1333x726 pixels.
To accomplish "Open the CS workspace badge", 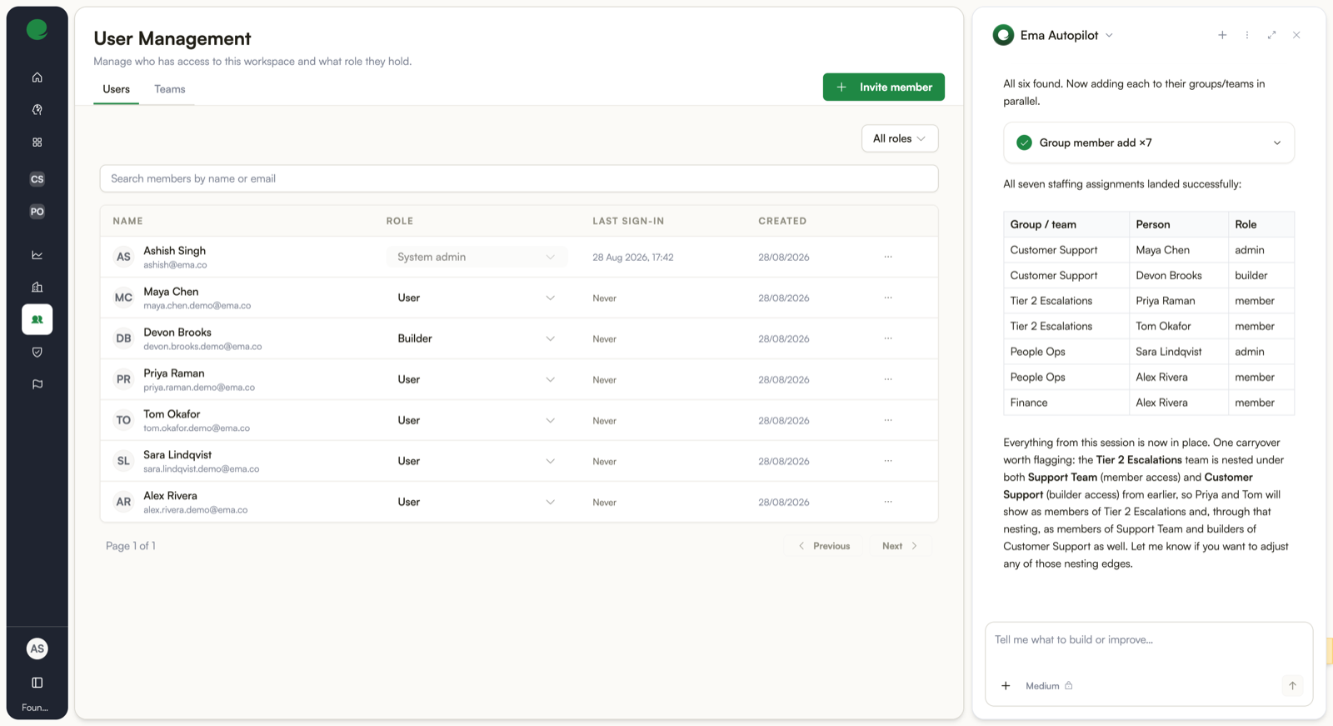I will click(37, 179).
